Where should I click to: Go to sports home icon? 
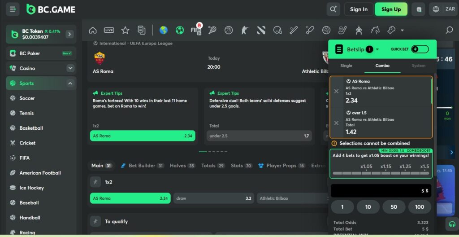[x=93, y=30]
